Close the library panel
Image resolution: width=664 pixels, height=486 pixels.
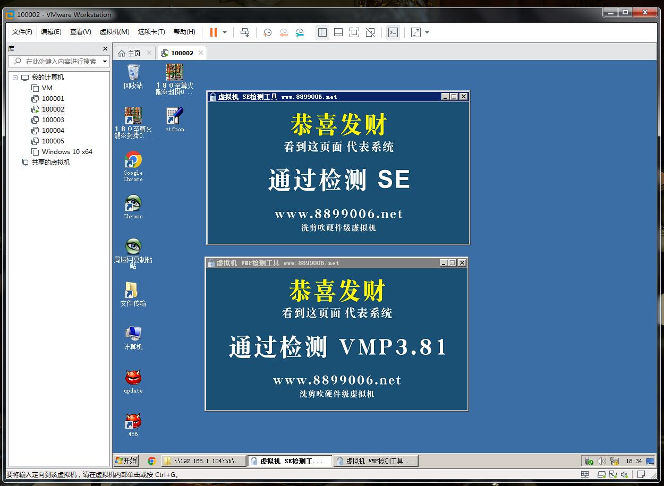click(x=105, y=48)
